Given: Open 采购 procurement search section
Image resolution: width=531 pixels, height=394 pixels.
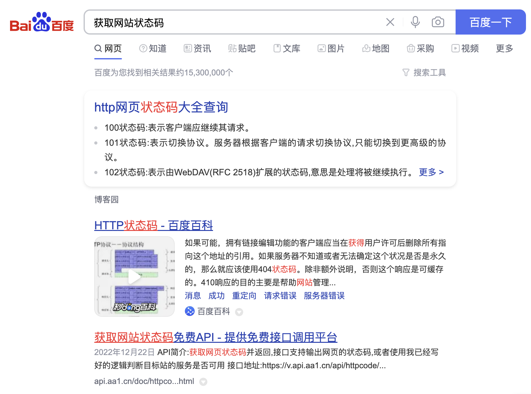Looking at the screenshot, I should point(420,48).
